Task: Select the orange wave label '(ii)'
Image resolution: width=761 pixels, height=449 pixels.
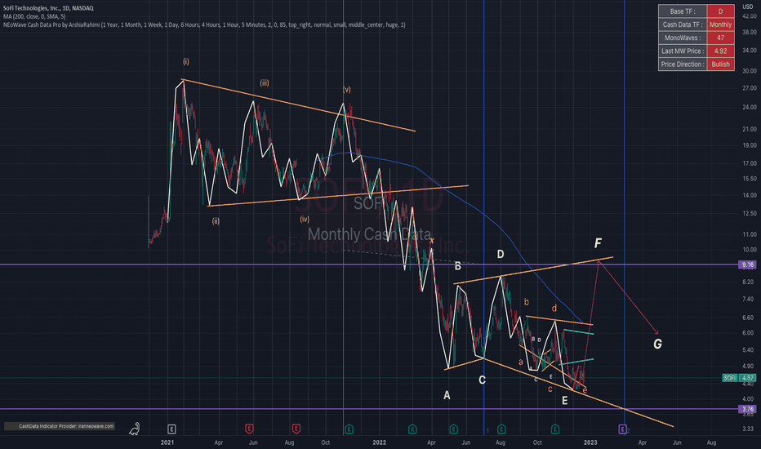Action: pyautogui.click(x=216, y=221)
